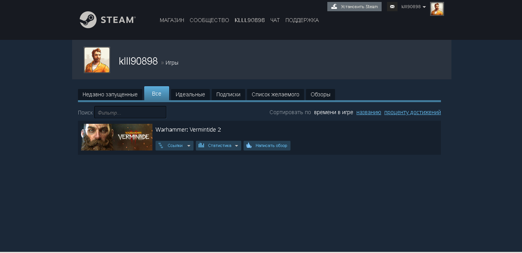Open the klll90898 account dropdown menu

click(x=413, y=7)
